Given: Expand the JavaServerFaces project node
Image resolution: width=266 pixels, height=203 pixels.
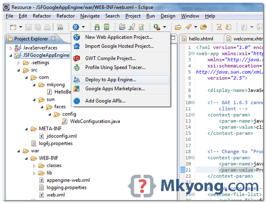Looking at the screenshot, I should coord(11,48).
